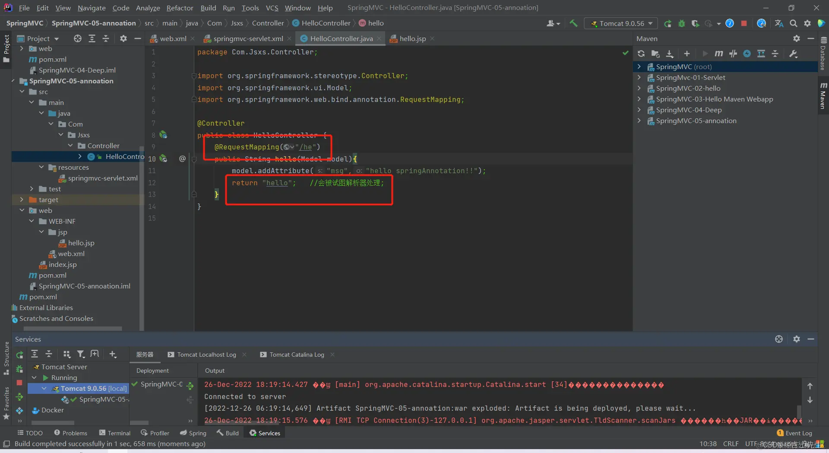Screen dimensions: 829x453
Task: Stop the server in Services panel
Action: point(19,383)
